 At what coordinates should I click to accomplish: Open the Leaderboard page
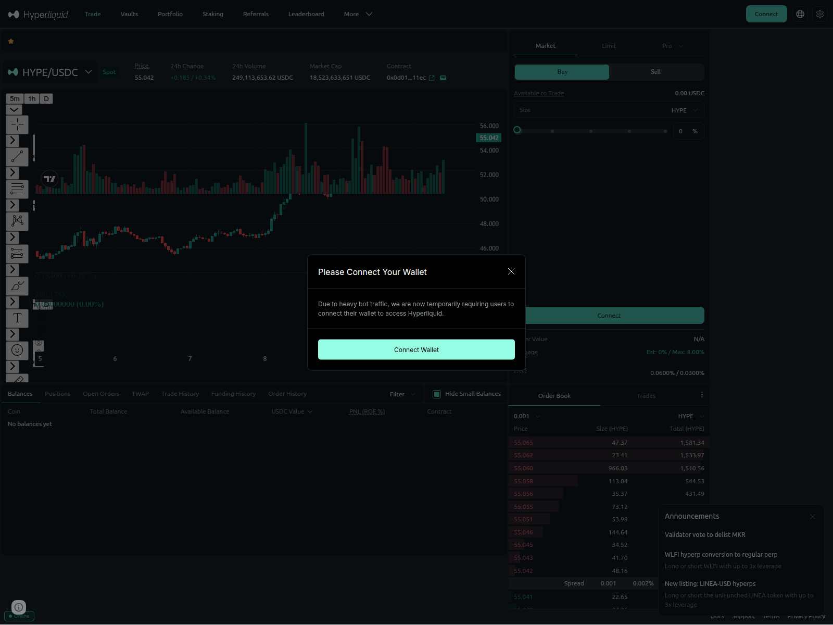pos(306,14)
